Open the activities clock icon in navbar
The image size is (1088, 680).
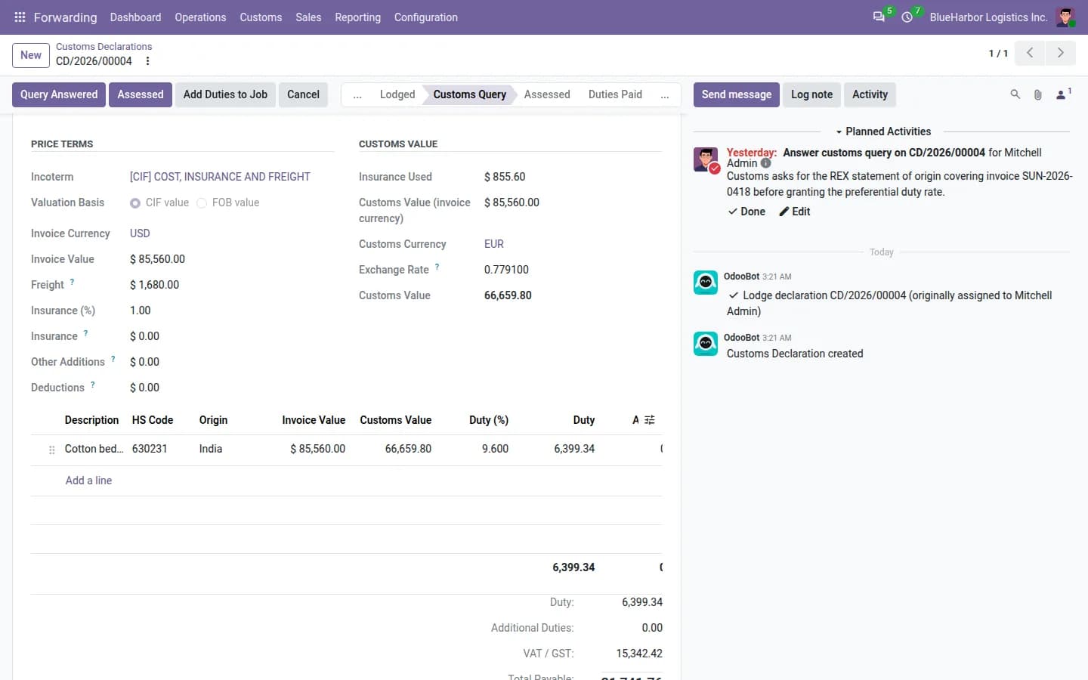pos(907,17)
